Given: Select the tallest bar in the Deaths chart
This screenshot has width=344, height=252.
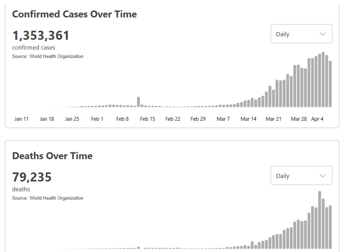Looking at the screenshot, I should [x=320, y=220].
